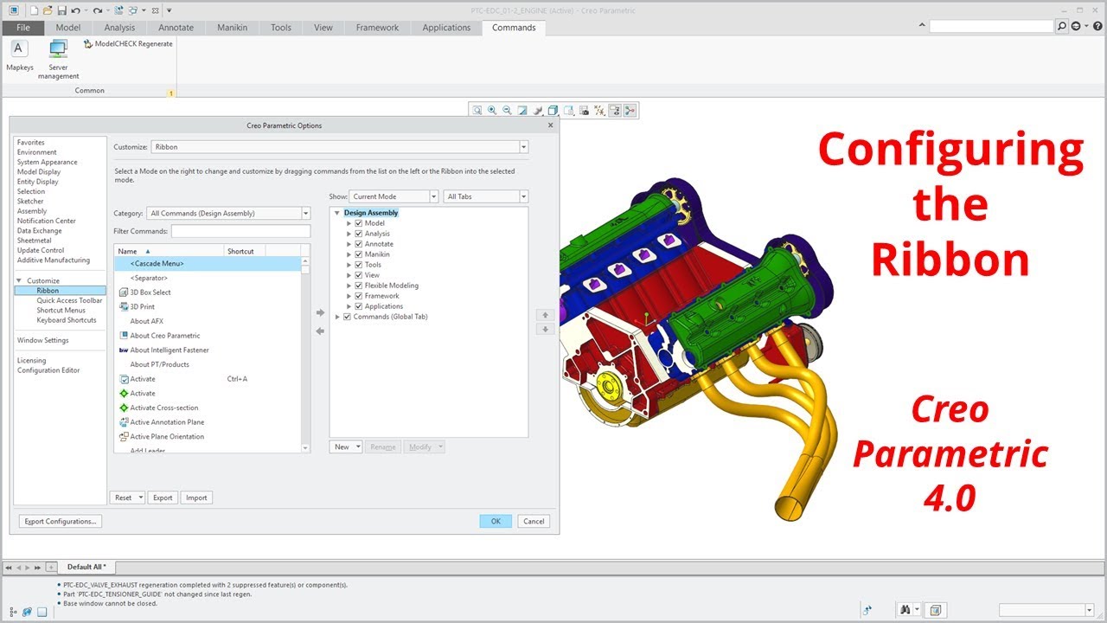Select the Default All sheet tab
1107x623 pixels.
point(86,567)
